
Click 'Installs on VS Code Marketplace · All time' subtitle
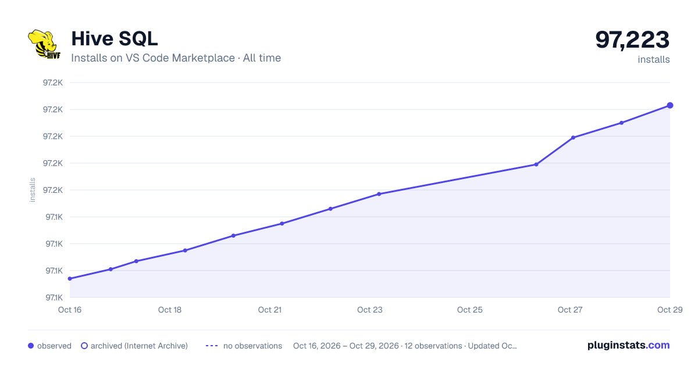point(176,58)
